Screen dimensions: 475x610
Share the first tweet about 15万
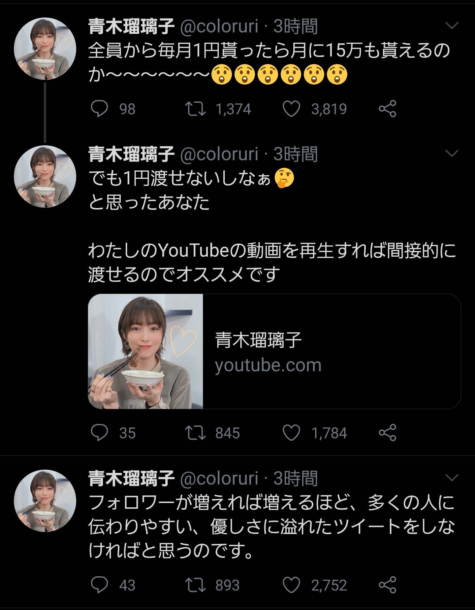coord(387,109)
